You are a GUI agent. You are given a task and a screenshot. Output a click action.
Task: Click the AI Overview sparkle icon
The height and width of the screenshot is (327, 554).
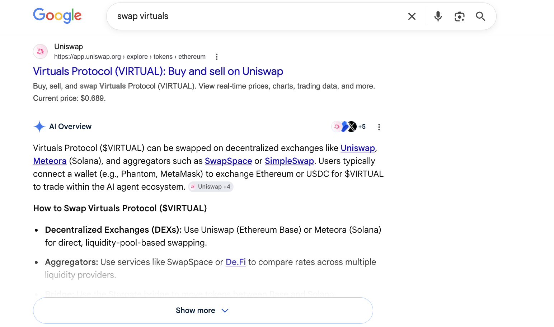click(39, 127)
